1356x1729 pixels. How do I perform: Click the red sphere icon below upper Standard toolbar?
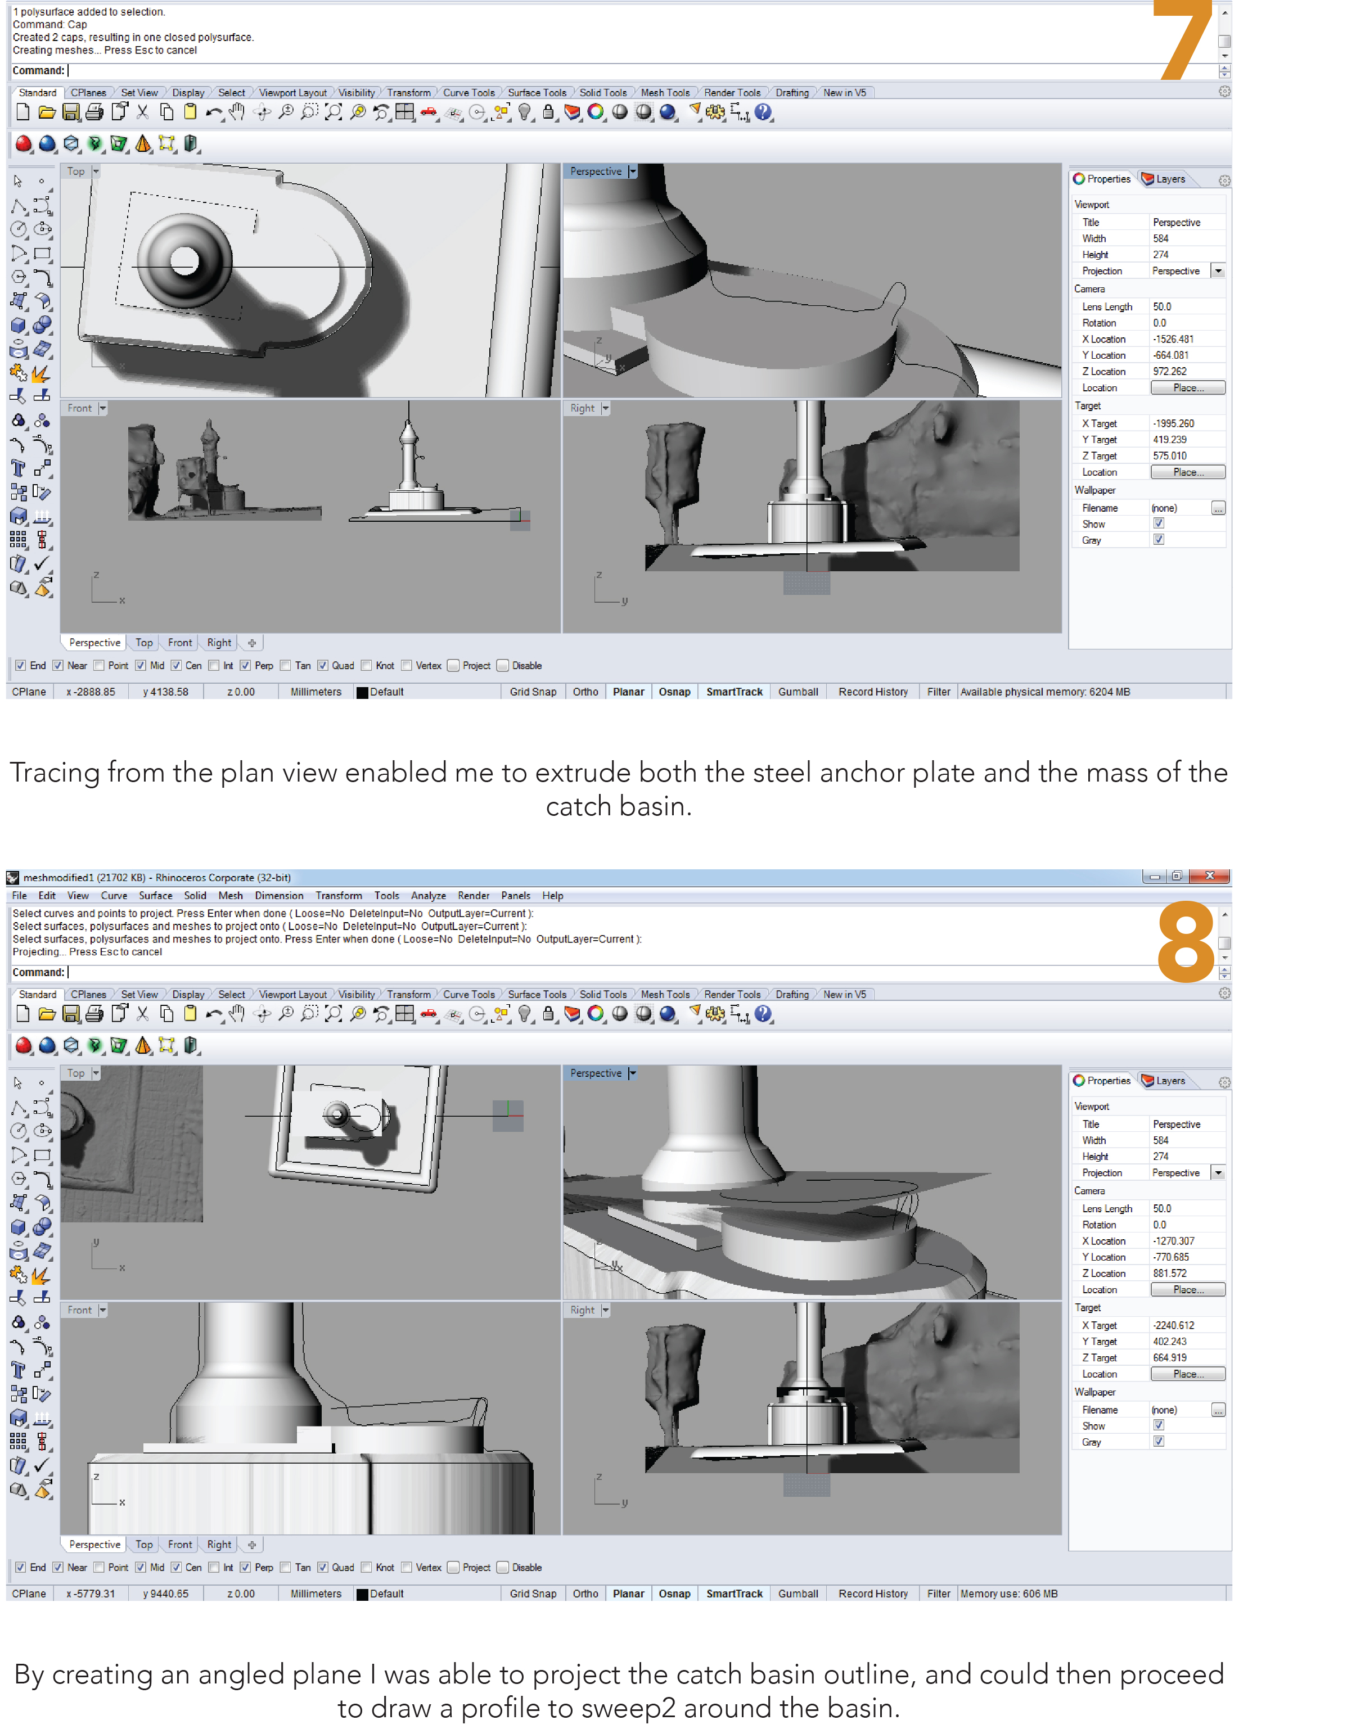click(x=24, y=143)
